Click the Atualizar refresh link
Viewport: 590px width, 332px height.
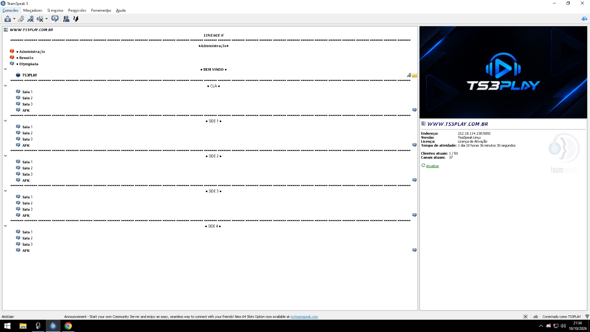(433, 166)
